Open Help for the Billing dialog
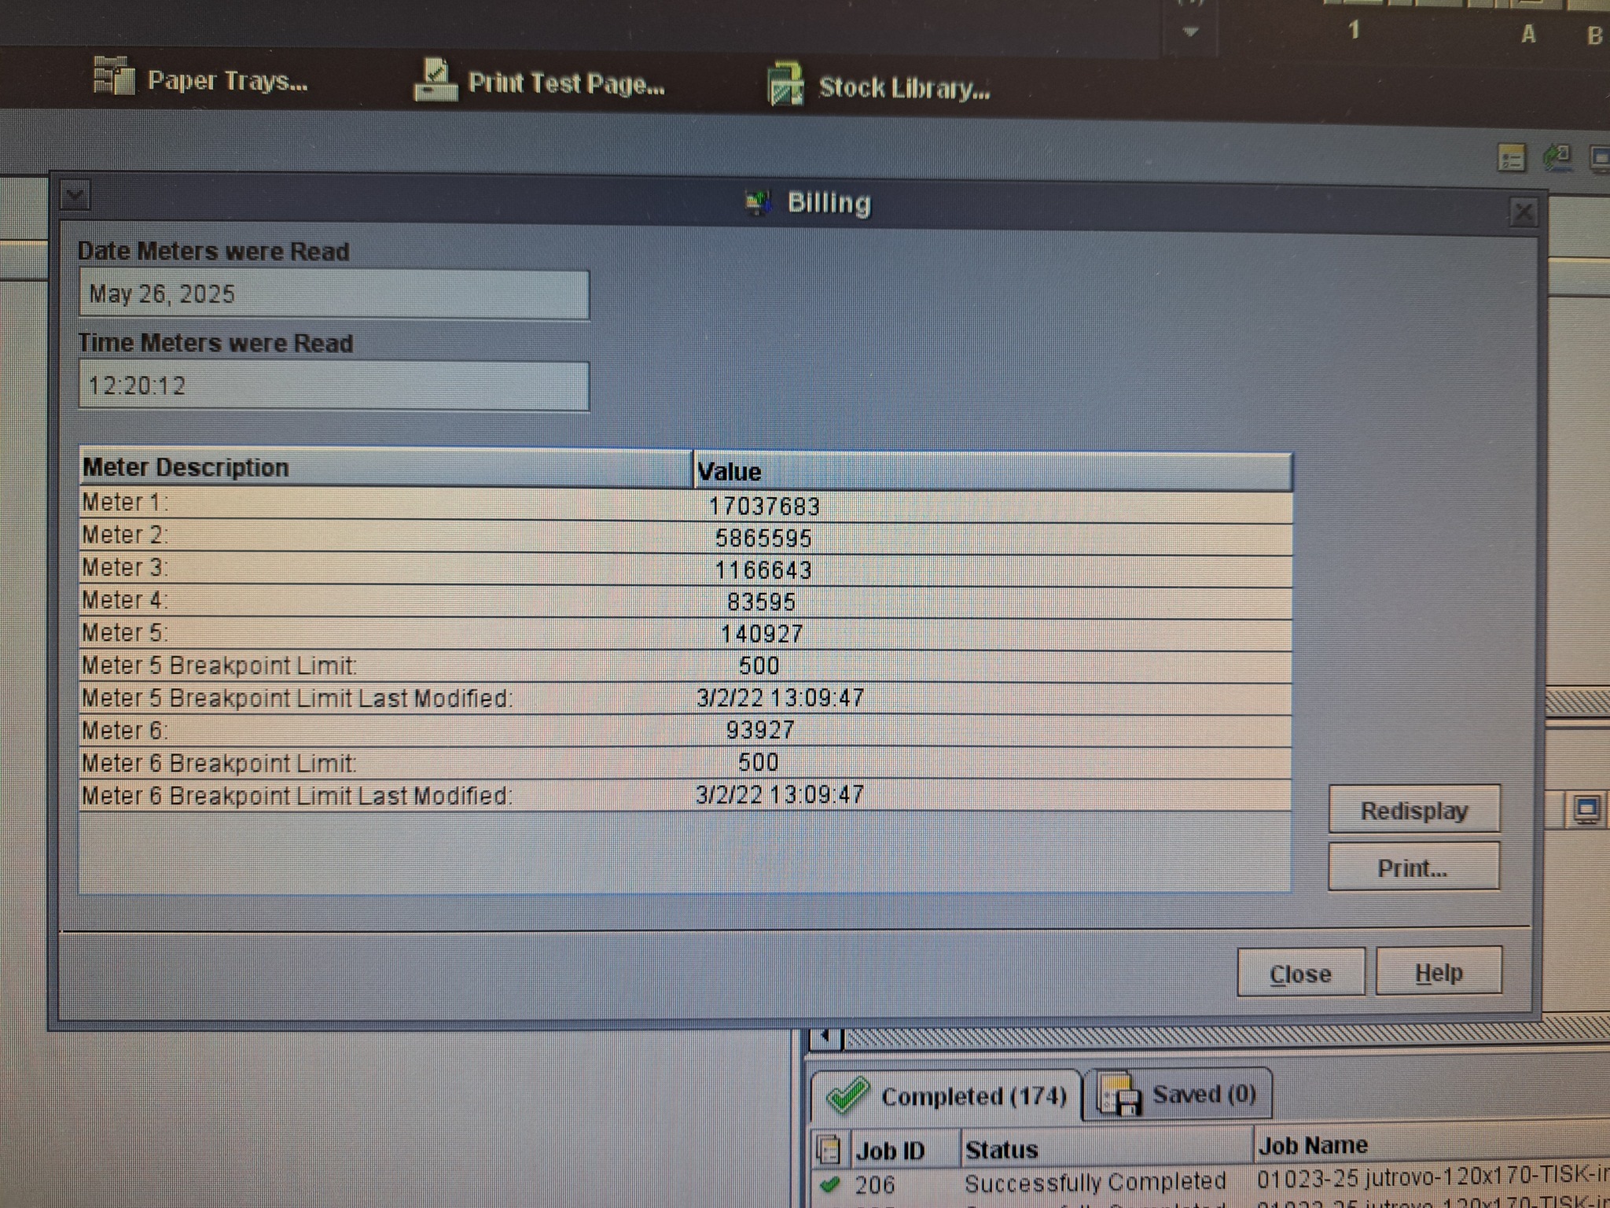 (x=1438, y=973)
